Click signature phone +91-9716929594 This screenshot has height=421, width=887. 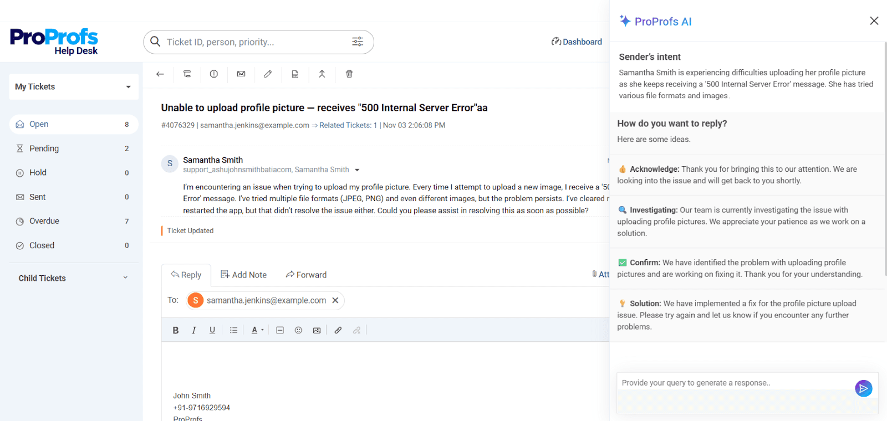click(201, 408)
